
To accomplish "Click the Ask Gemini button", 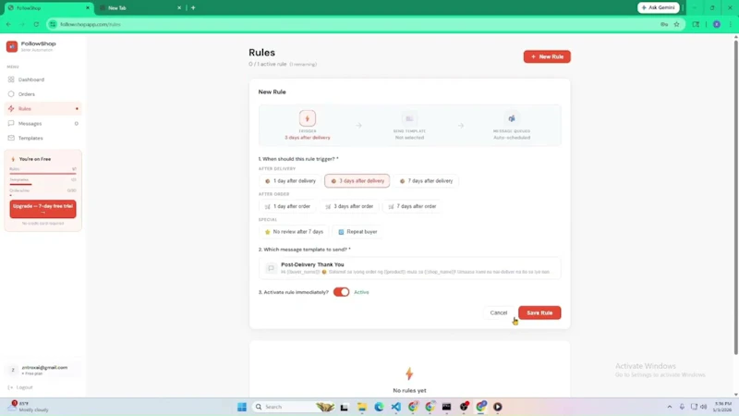I will click(659, 7).
